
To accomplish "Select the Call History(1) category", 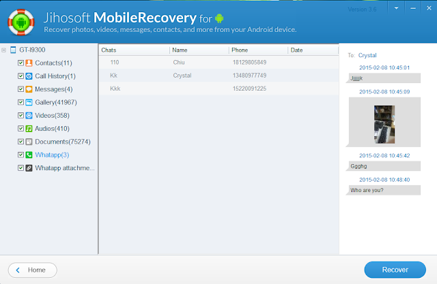I will [x=55, y=76].
